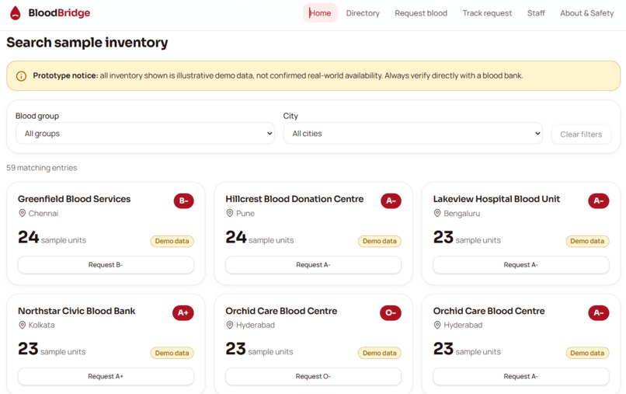Click Demo data tag on Greenfield card
626x394 pixels.
coord(172,242)
